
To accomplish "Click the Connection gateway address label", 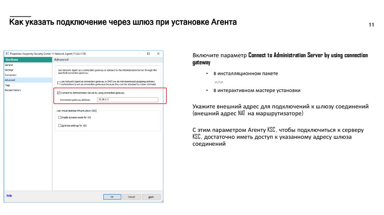I will coord(75,100).
